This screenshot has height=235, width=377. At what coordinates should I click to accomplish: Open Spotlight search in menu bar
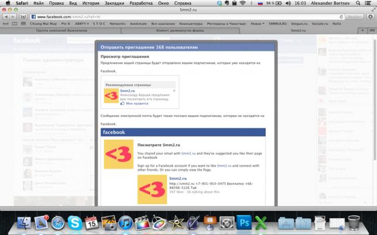(x=358, y=3)
